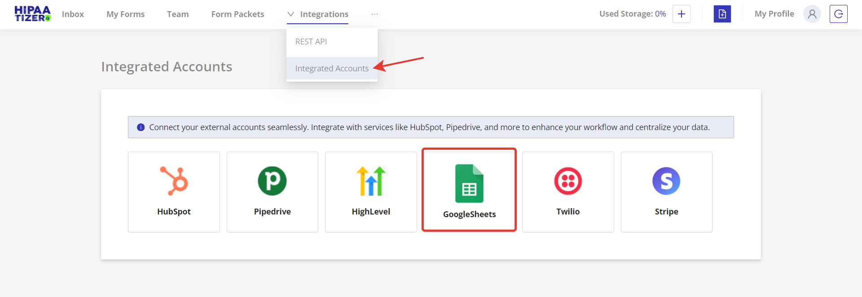Viewport: 862px width, 297px height.
Task: Click the Google Sheets spreadsheet icon
Action: (469, 183)
